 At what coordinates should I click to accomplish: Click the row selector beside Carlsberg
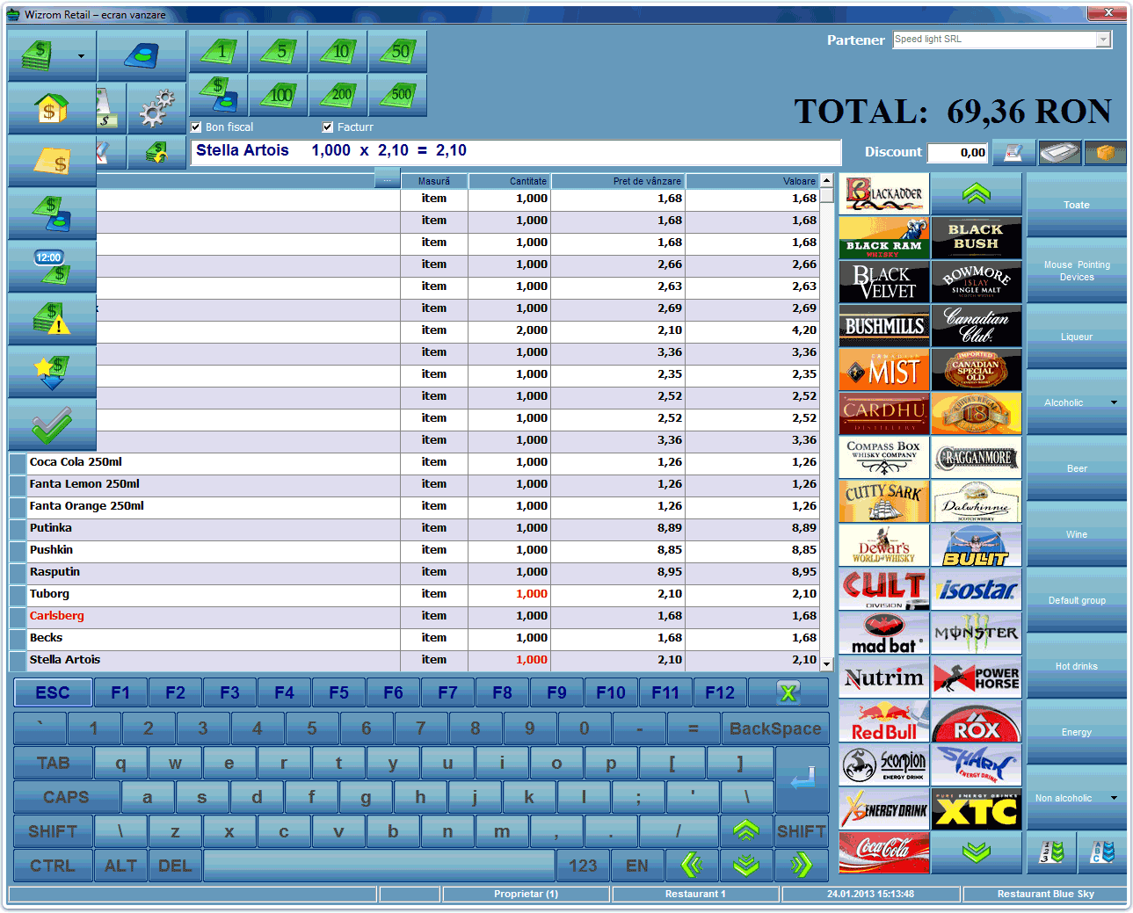(x=18, y=618)
